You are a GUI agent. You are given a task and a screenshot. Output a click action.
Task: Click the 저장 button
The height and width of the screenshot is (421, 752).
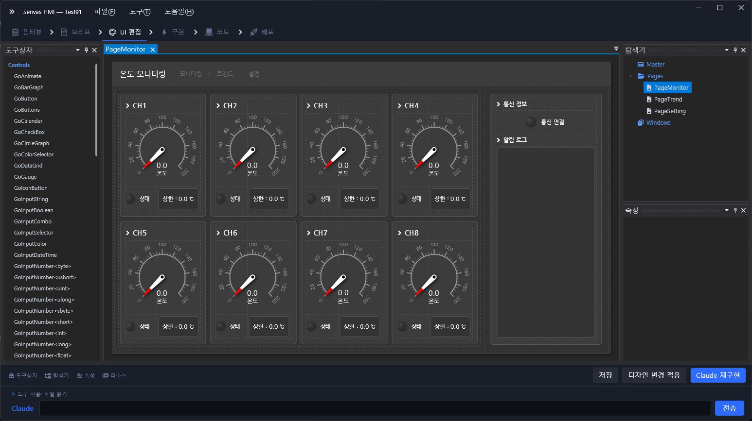pyautogui.click(x=605, y=375)
